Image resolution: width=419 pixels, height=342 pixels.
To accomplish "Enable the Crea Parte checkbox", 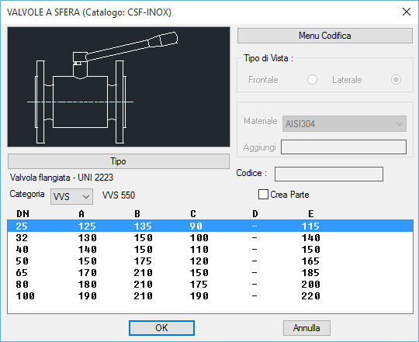I will tap(263, 195).
